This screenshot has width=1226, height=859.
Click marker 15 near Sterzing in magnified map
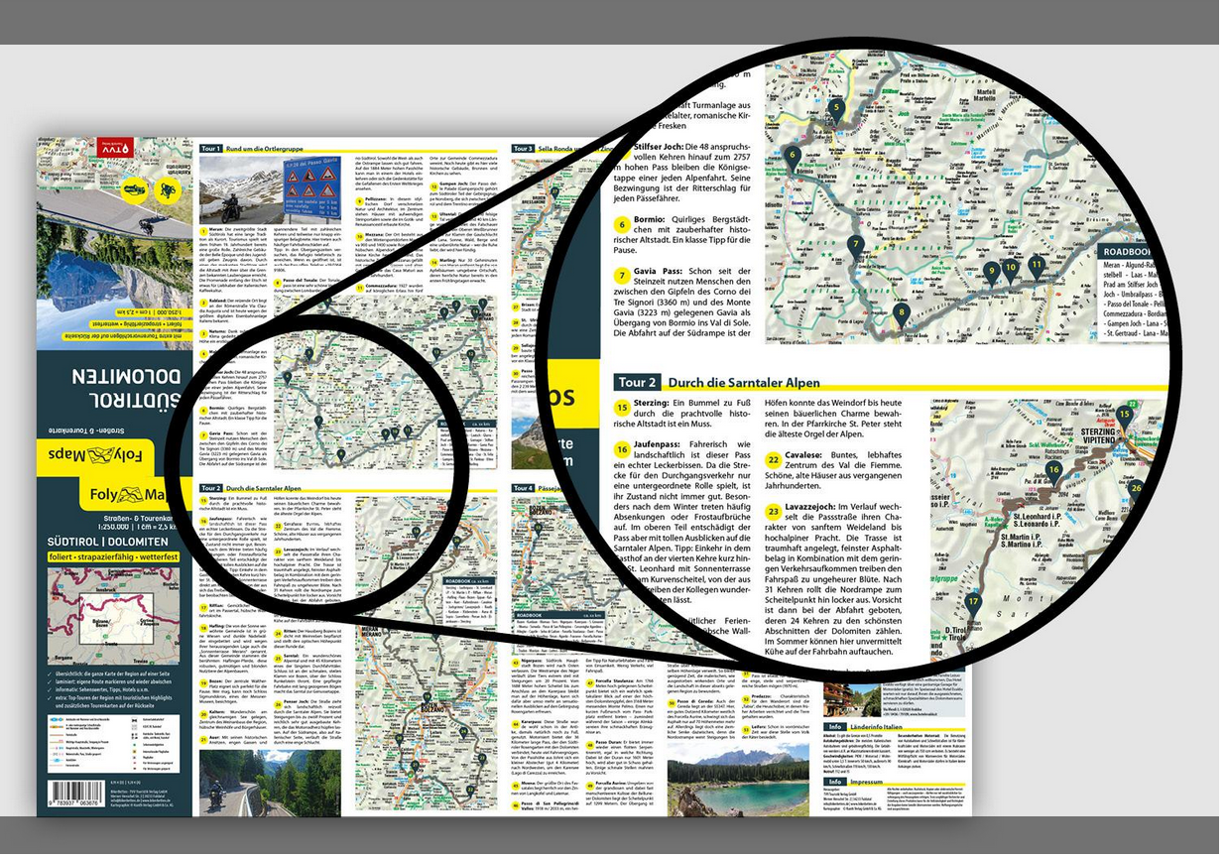pyautogui.click(x=1124, y=415)
